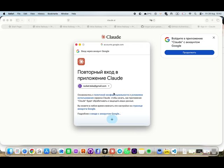Click the keyboard input source icon
The image size is (224, 168).
[x=177, y=14]
